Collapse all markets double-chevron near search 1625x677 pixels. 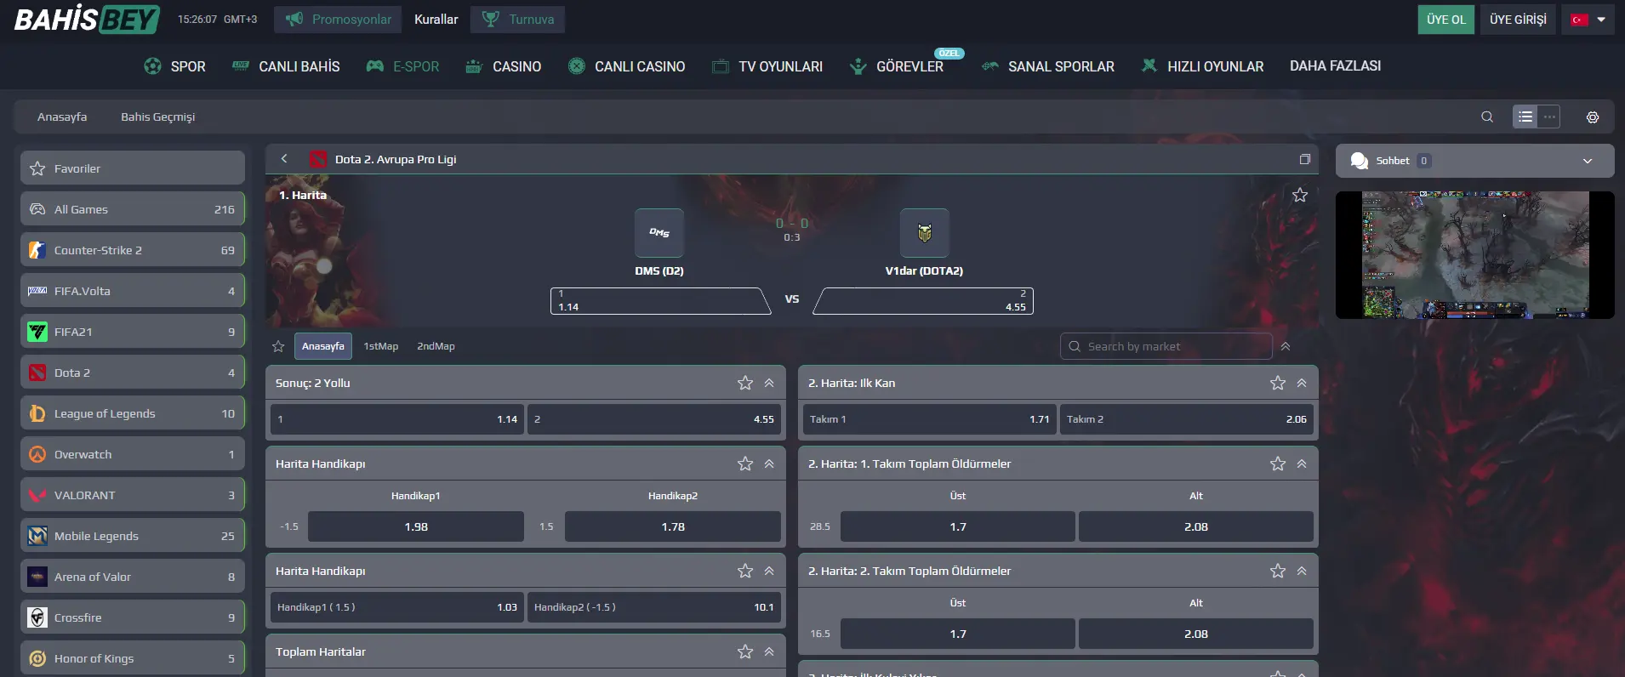click(1286, 346)
